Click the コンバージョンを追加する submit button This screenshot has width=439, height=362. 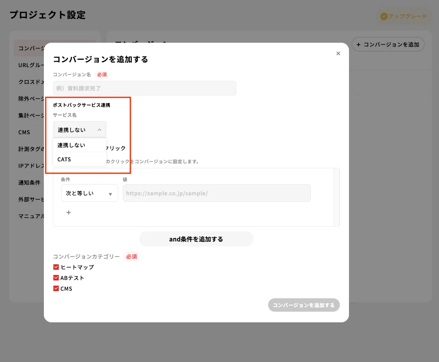pos(304,305)
